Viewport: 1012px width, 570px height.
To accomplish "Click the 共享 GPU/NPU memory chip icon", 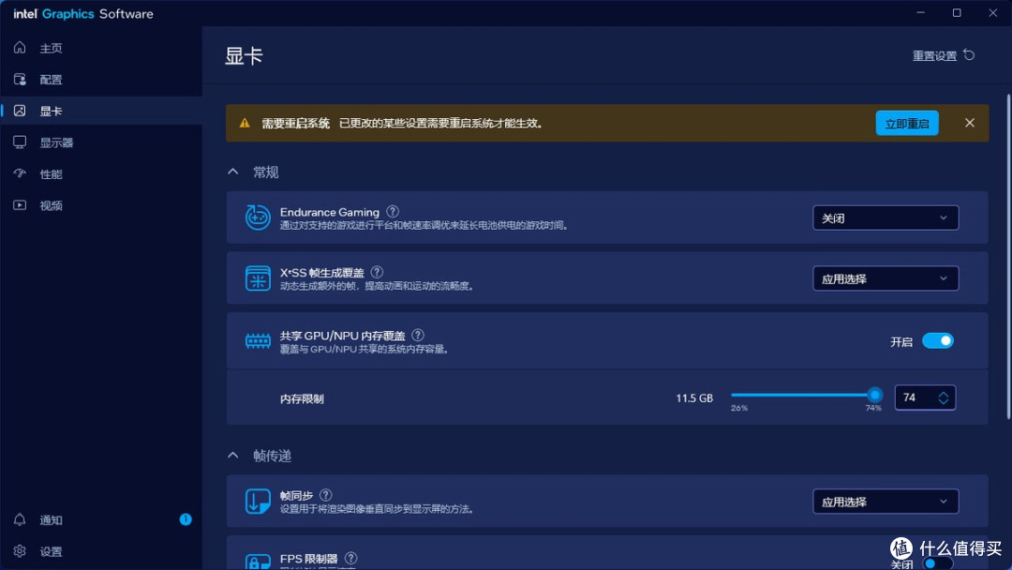I will pyautogui.click(x=258, y=341).
